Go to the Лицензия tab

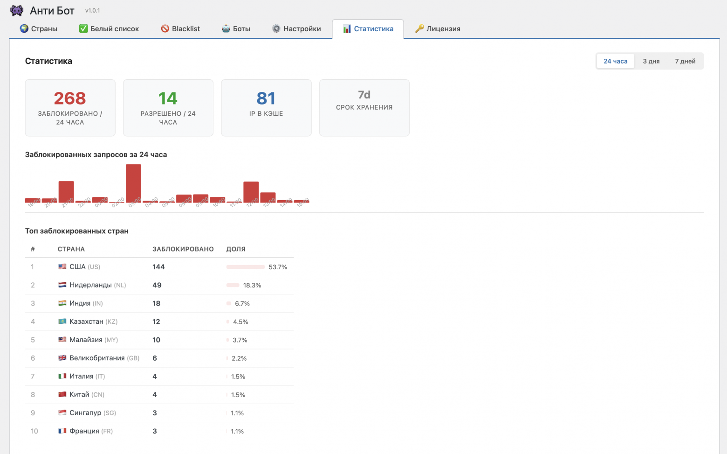pos(438,29)
